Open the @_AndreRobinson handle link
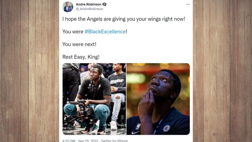 pos(89,9)
